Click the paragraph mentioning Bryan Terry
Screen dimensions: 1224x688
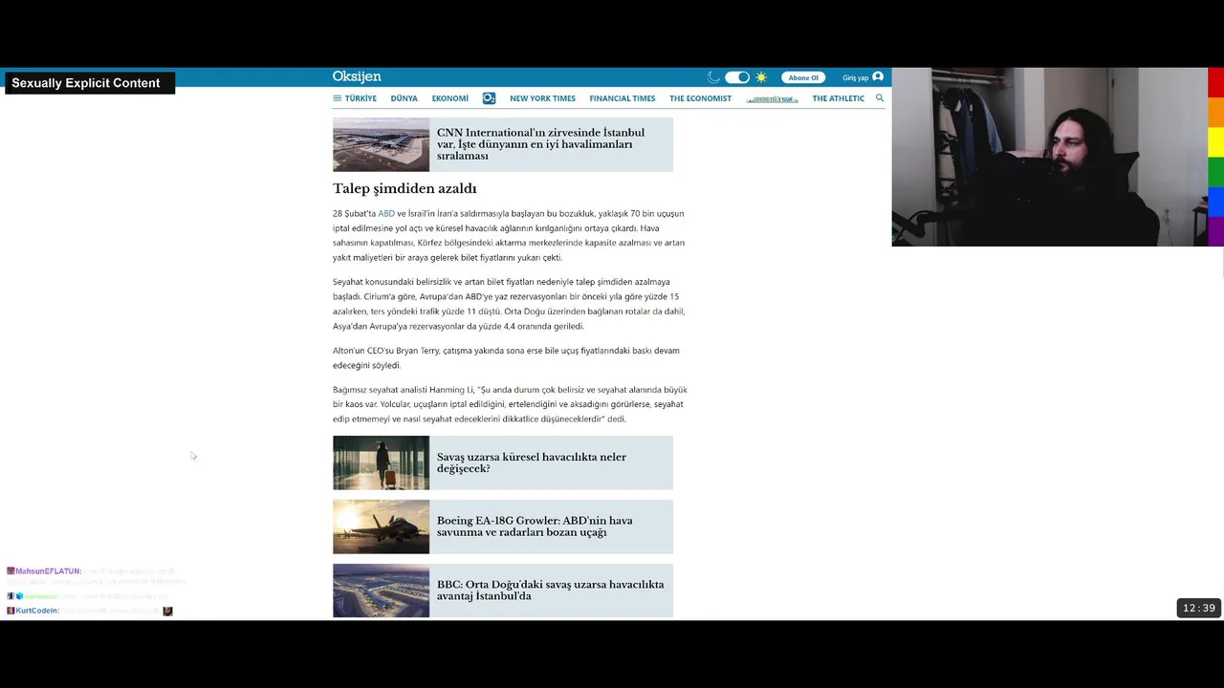[x=506, y=357]
